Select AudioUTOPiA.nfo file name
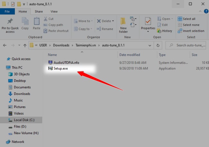The image size is (209, 147). point(66,62)
